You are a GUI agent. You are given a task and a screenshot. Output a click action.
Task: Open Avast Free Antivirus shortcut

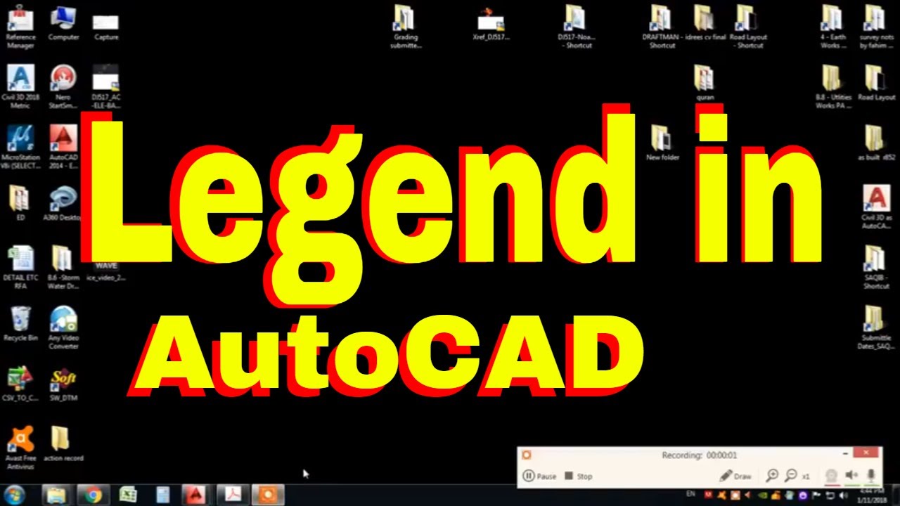pyautogui.click(x=20, y=449)
